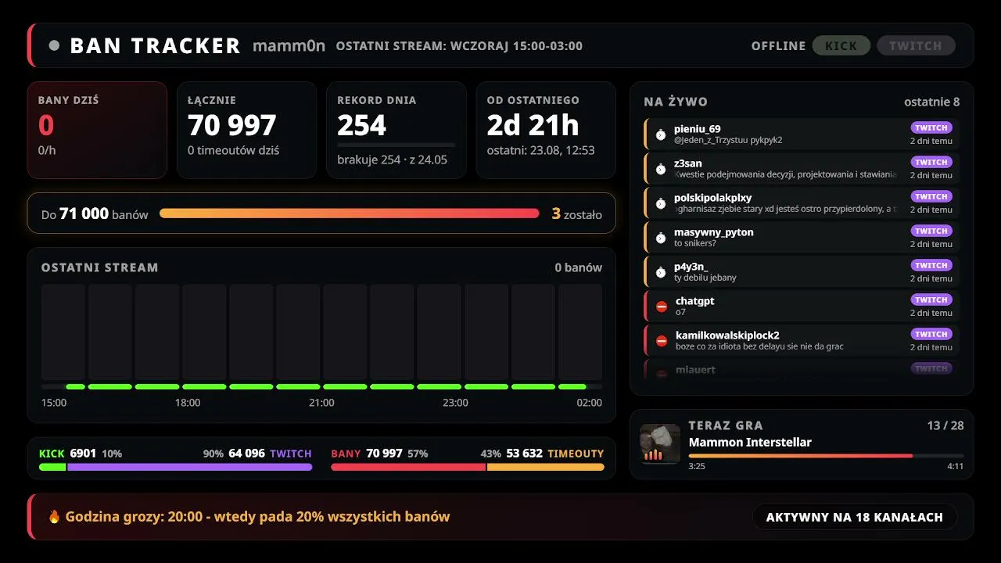Click the username polskipolakplxy

[713, 198]
